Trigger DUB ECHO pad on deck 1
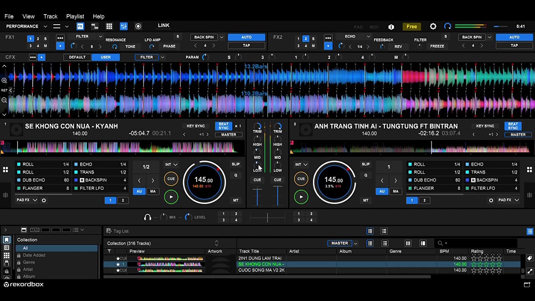535x301 pixels. click(44, 180)
